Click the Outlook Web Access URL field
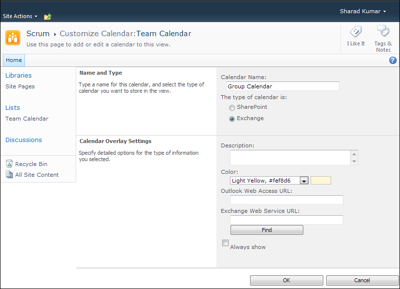Screen dimensions: 400x289 (x=287, y=200)
